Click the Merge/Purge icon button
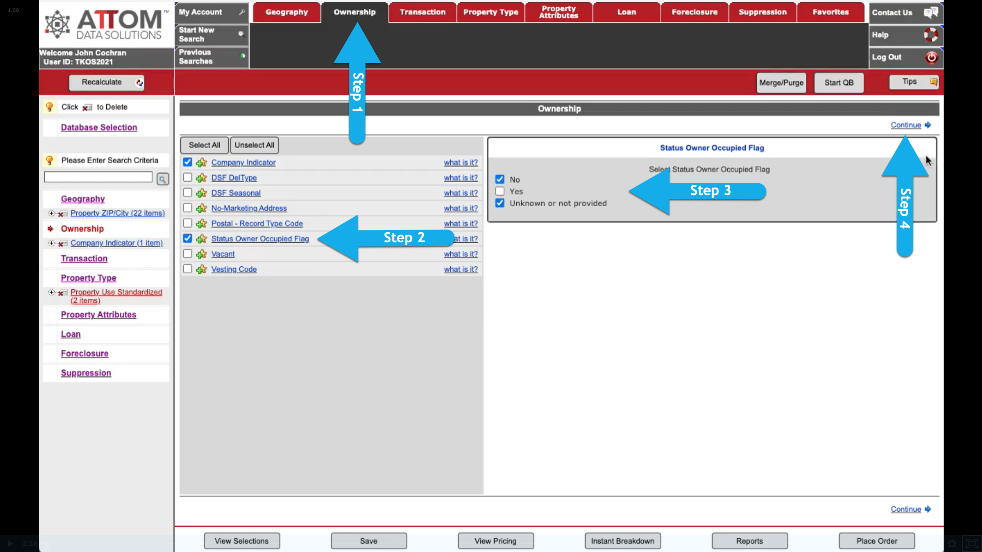The image size is (982, 552). pos(781,82)
